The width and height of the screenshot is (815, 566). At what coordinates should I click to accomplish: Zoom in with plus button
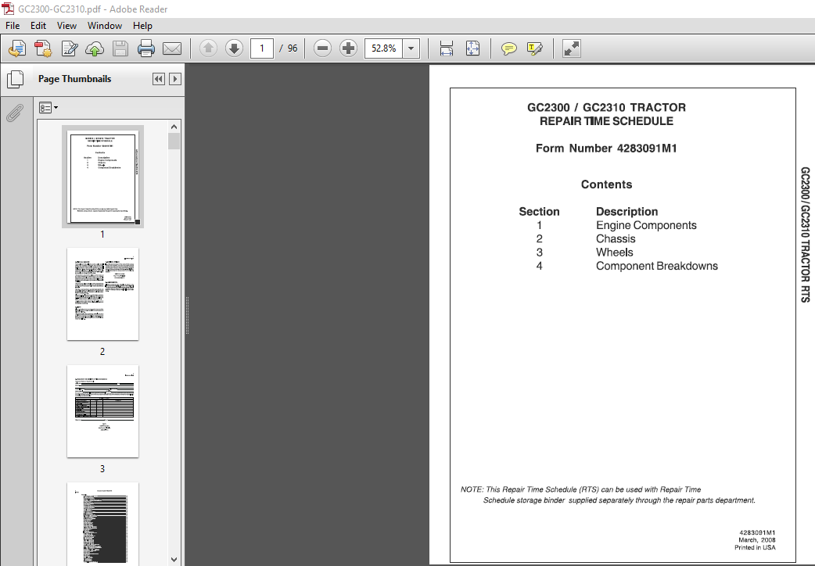pos(348,48)
